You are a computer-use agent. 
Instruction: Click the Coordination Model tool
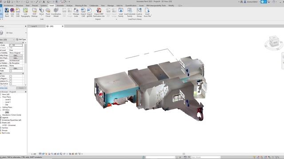coord(56,12)
